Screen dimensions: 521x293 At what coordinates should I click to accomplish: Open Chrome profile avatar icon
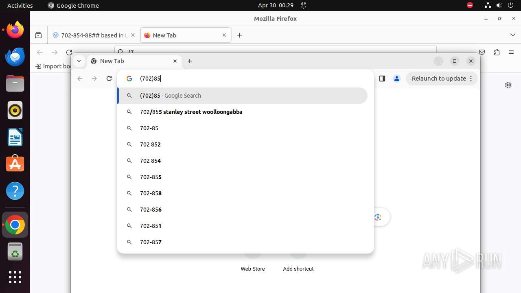point(397,79)
